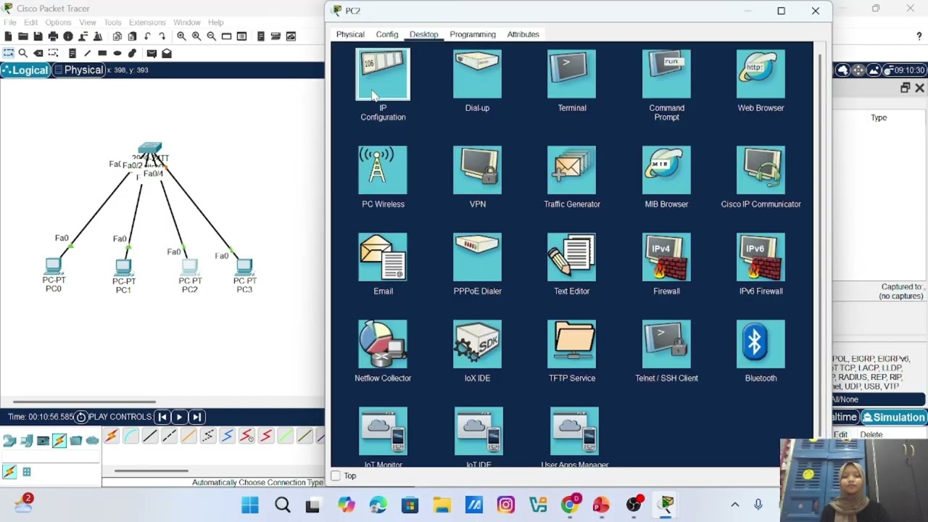Switch to Physical workspace view
Image resolution: width=928 pixels, height=522 pixels.
pyautogui.click(x=79, y=70)
